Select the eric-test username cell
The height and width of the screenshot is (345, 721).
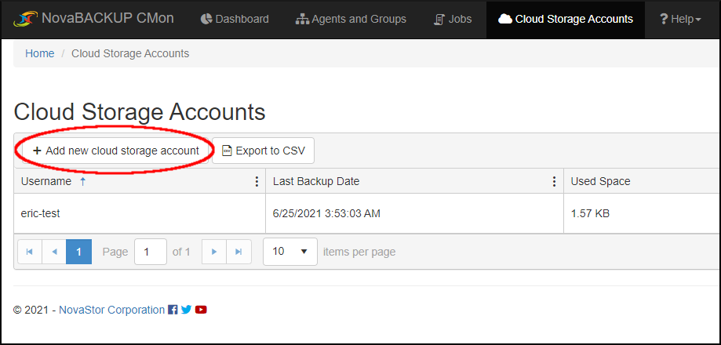(x=140, y=213)
